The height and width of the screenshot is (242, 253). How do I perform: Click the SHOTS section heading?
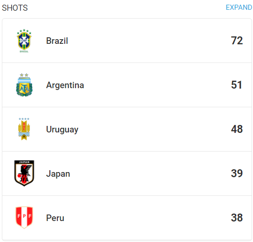[15, 8]
